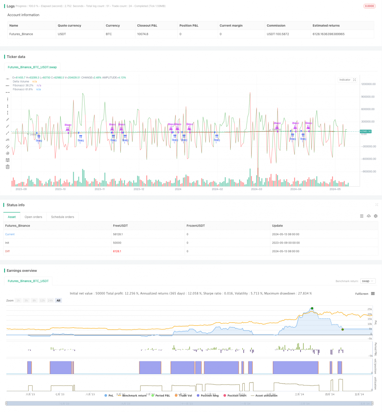Screen dimensions: 382x412
Task: Open the gear settings icon in Status info
Action: (376, 216)
